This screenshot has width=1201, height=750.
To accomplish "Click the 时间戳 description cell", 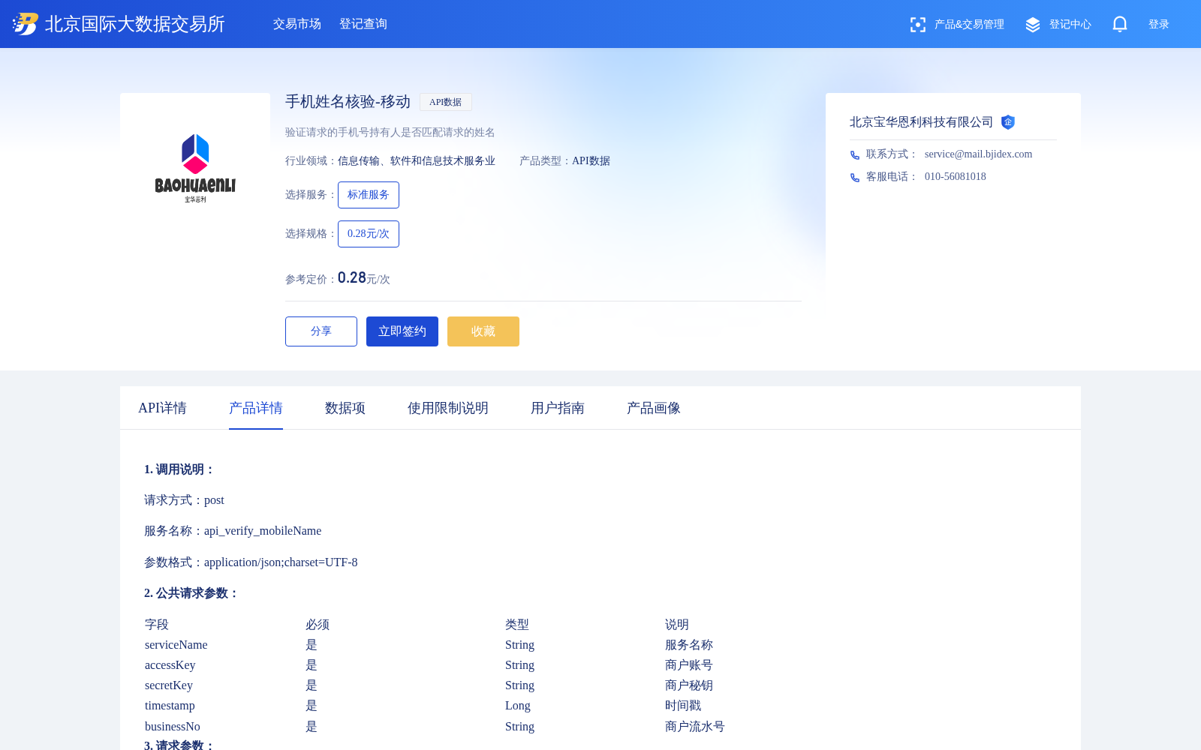I will pos(683,706).
